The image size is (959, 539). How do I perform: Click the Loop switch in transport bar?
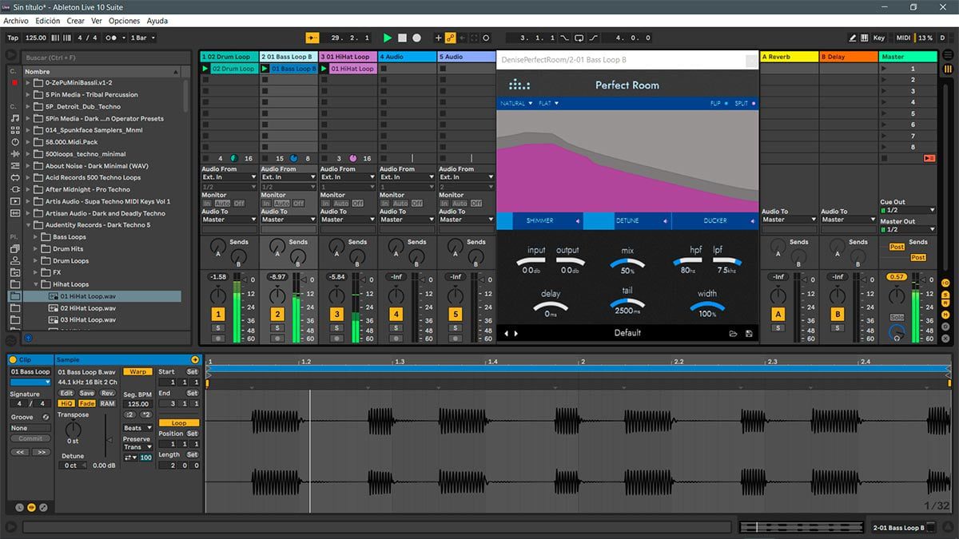click(579, 38)
